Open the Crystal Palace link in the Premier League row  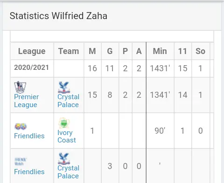pos(69,101)
